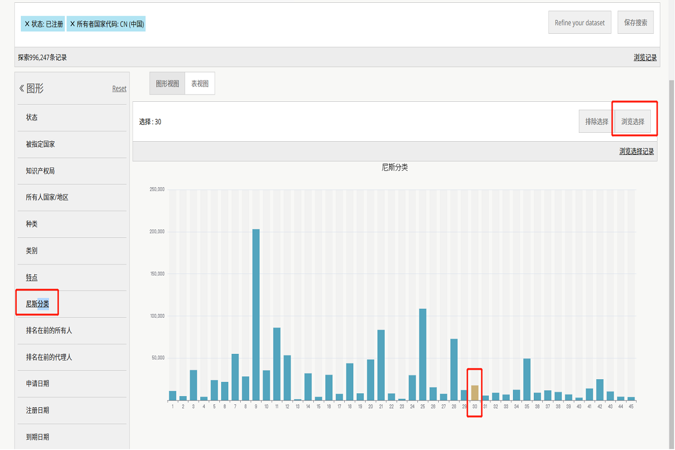Viewport: 675px width, 450px height.
Task: Collapse the 图形 panel with the double chevron
Action: click(x=22, y=88)
